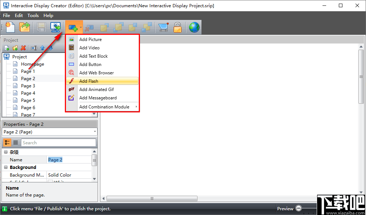Screen dimensions: 366x215
Task: Select Page 1 in the project tree
Action: click(x=28, y=71)
